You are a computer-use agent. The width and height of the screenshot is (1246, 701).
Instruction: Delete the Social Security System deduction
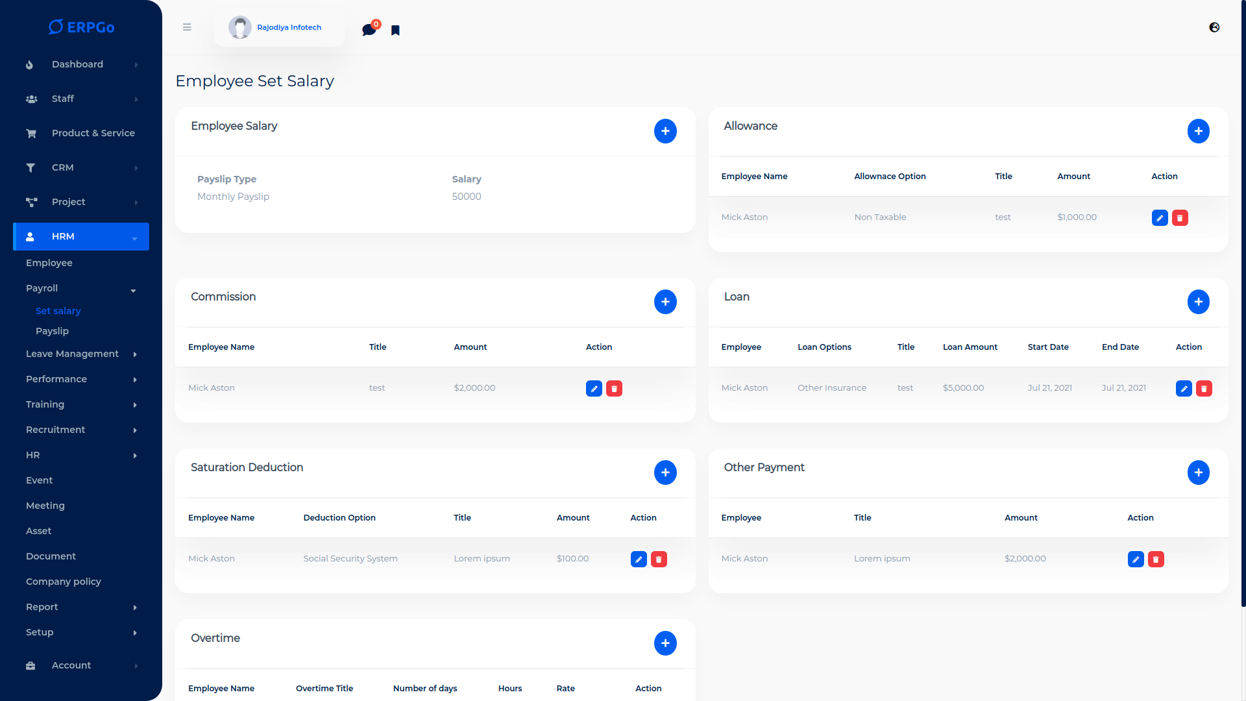pyautogui.click(x=659, y=560)
